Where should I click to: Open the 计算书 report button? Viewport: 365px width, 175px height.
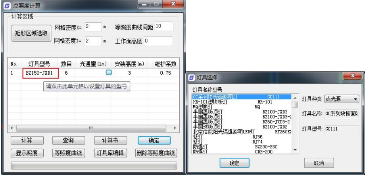pos(110,140)
